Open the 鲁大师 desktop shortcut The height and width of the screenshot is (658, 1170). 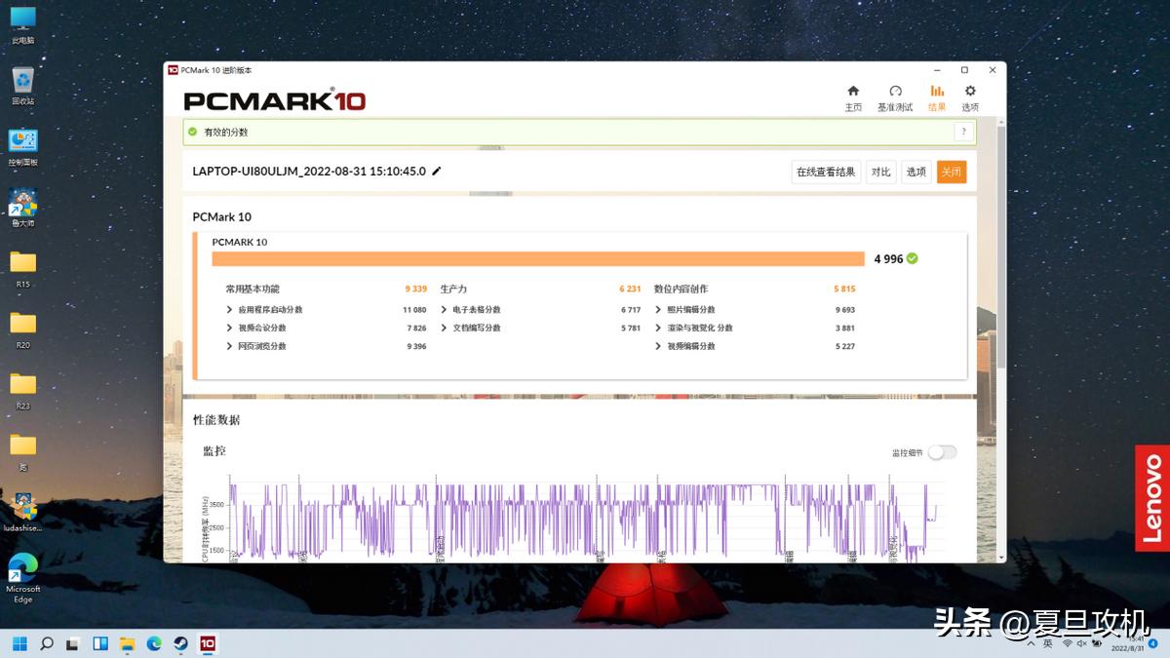[22, 208]
